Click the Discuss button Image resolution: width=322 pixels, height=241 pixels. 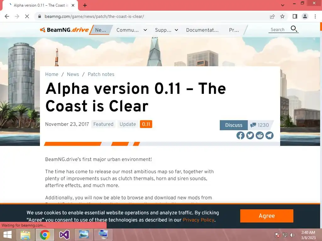point(234,125)
